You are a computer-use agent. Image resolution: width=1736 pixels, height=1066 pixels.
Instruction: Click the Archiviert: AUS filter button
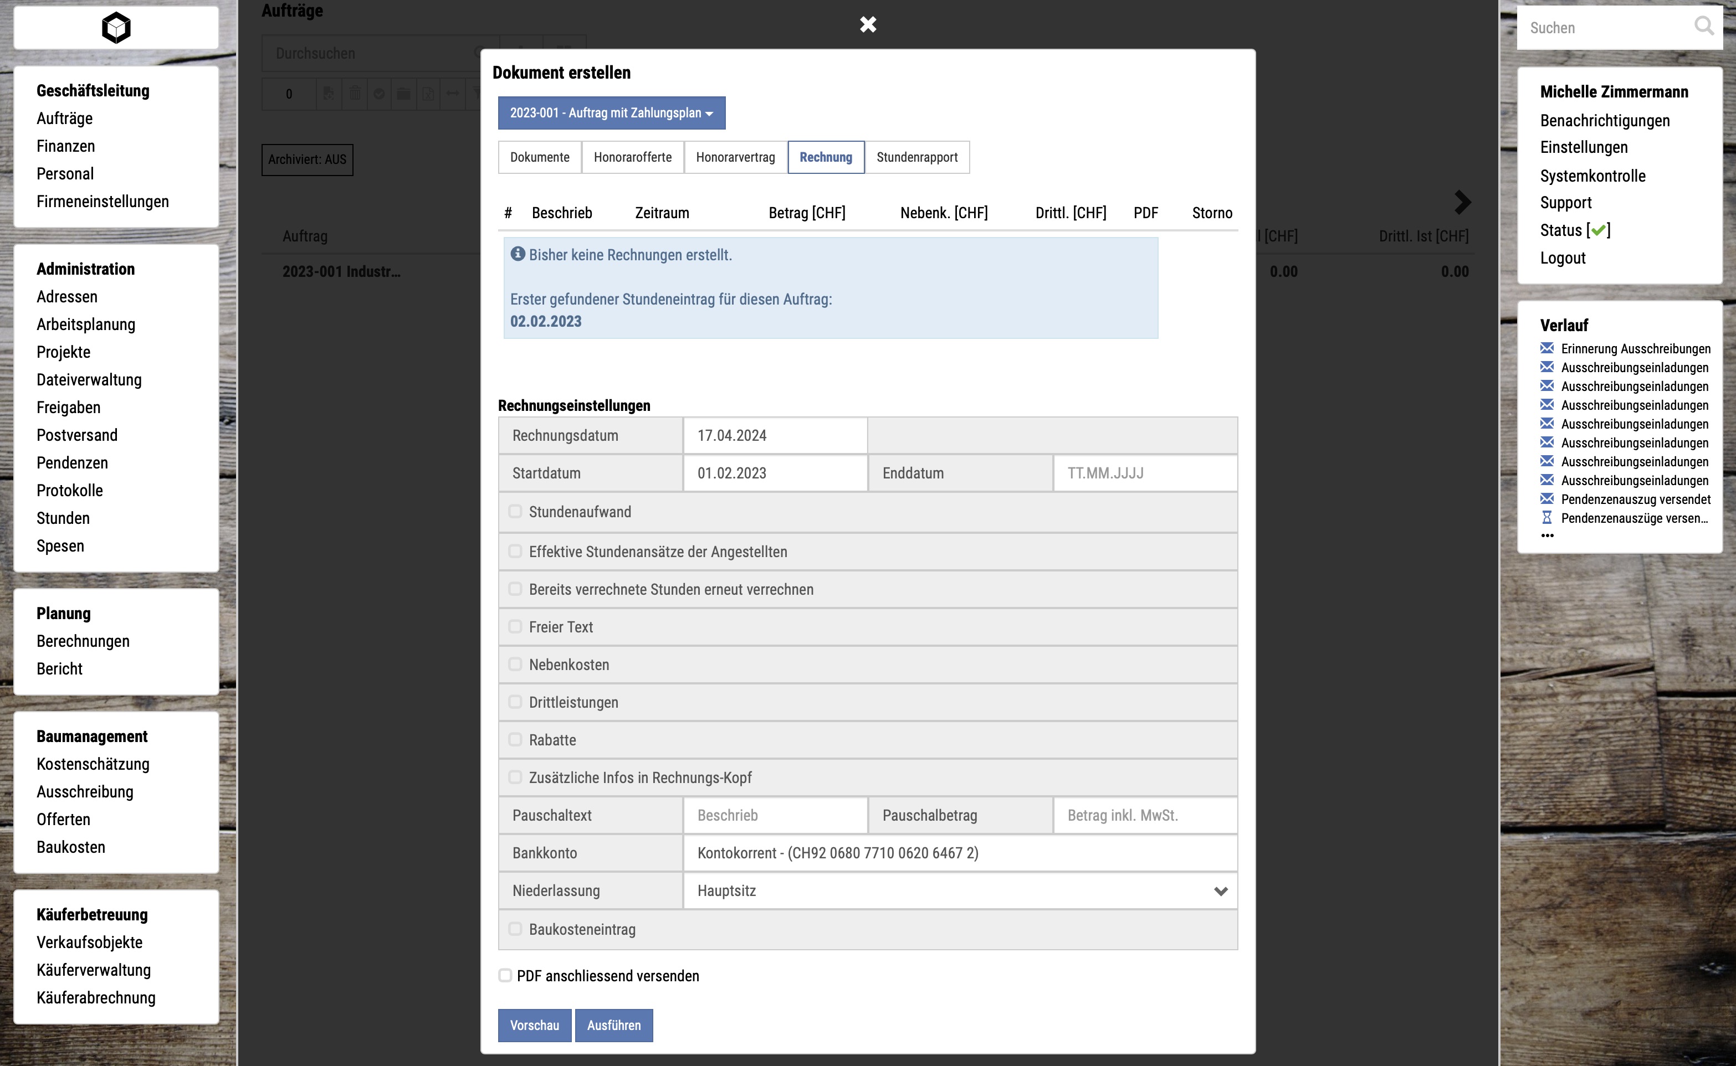tap(307, 159)
